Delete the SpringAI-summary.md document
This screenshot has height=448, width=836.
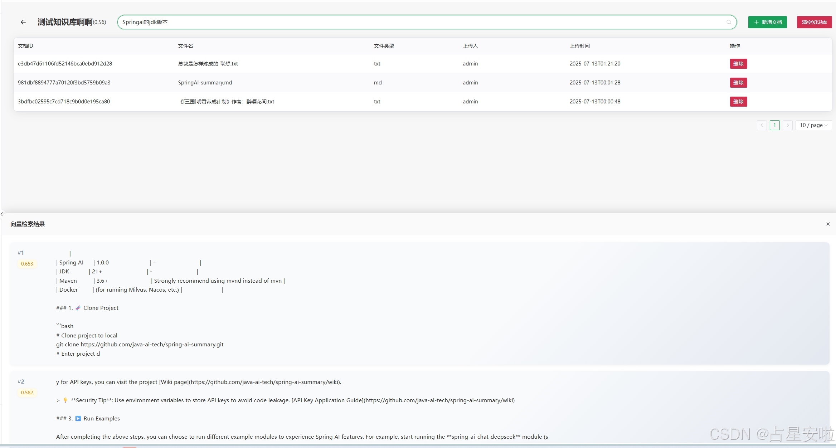pyautogui.click(x=738, y=83)
